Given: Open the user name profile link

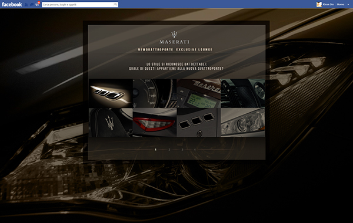Looking at the screenshot, I should tap(328, 4).
